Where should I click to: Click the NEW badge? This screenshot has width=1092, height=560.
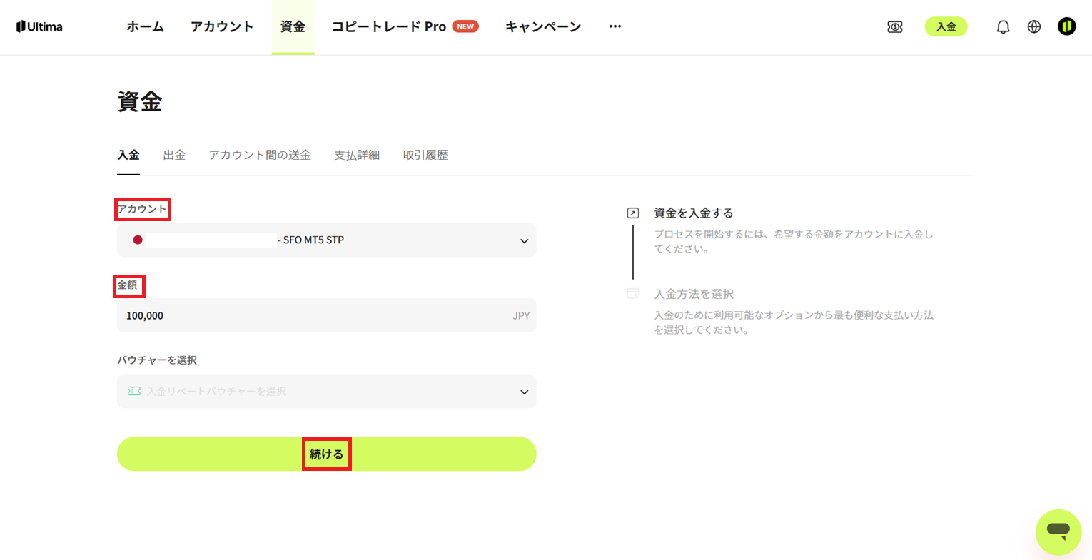click(x=465, y=26)
